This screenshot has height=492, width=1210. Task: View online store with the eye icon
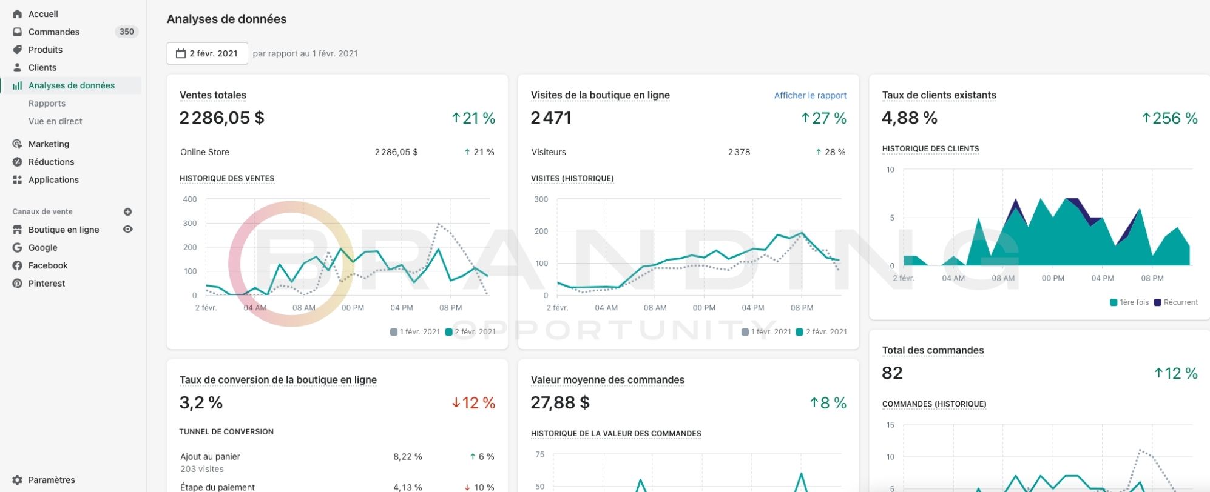(x=127, y=229)
